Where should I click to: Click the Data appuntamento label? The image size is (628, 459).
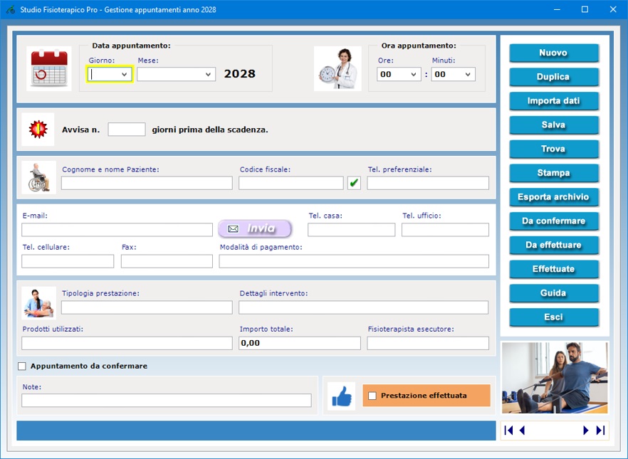[x=131, y=46]
